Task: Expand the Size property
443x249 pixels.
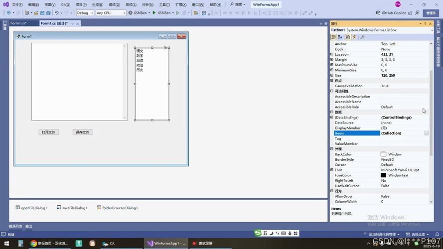Action: pyautogui.click(x=332, y=75)
